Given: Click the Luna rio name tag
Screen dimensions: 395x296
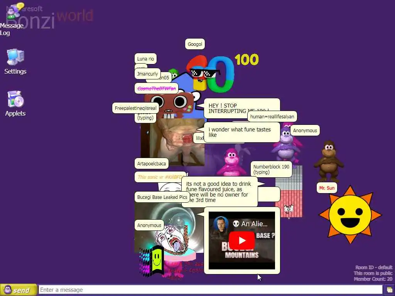Looking at the screenshot, I should point(145,59).
